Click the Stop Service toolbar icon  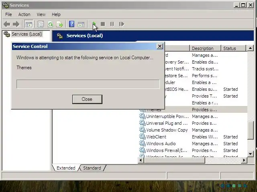click(103, 24)
